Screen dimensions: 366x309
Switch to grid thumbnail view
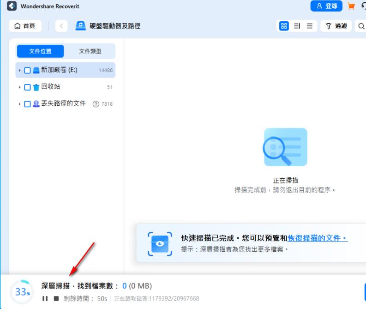284,26
